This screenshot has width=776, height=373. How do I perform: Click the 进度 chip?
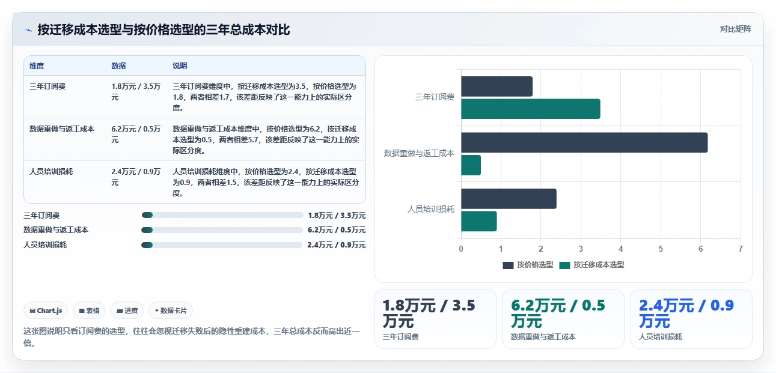[x=127, y=311]
